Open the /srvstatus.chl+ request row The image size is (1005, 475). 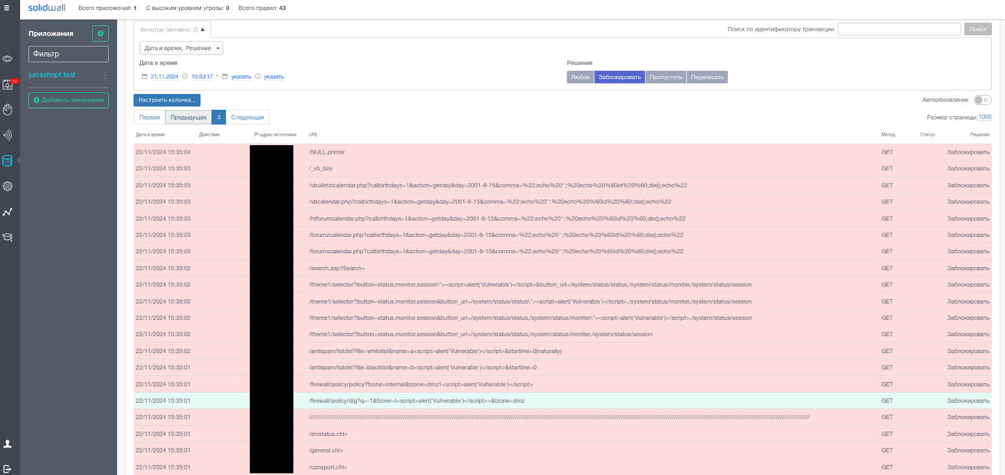click(x=563, y=434)
